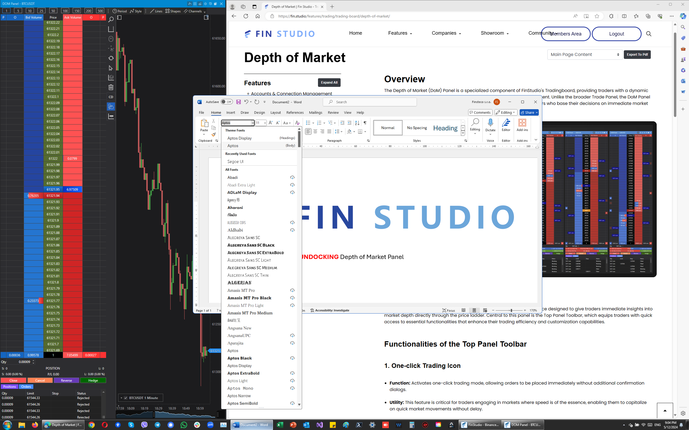Toggle the BTCUSDT 1 Minute checkbox
The image size is (689, 430).
point(125,398)
